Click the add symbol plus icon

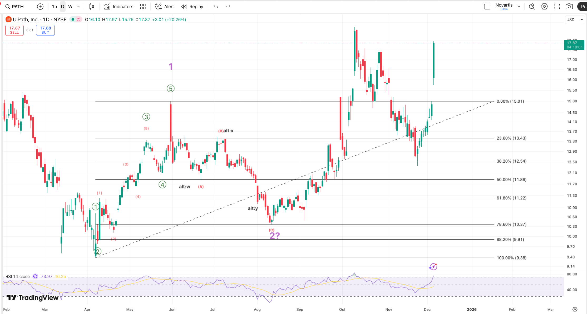click(x=40, y=7)
